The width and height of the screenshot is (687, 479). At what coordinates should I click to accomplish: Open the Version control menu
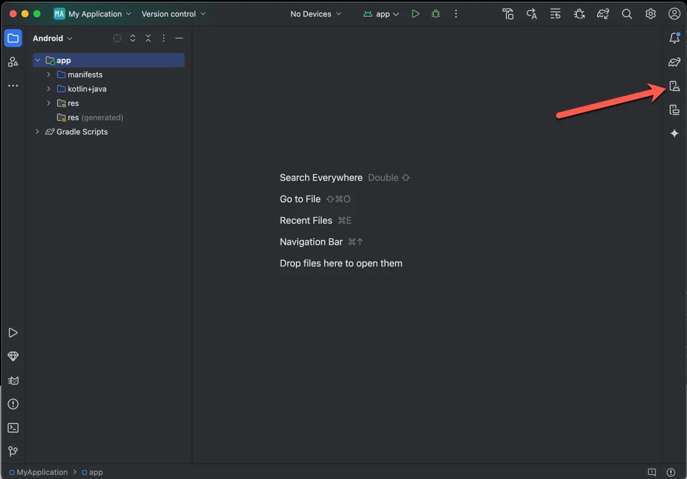(173, 14)
